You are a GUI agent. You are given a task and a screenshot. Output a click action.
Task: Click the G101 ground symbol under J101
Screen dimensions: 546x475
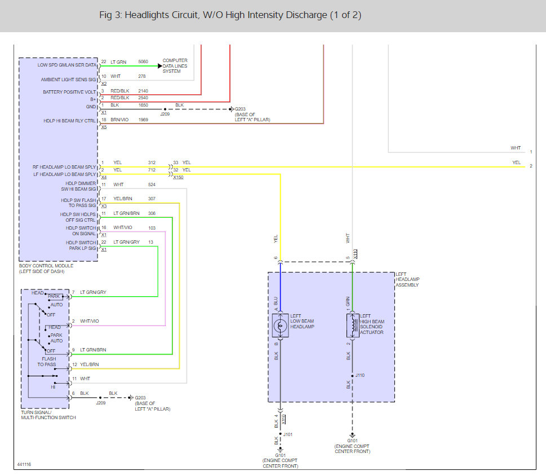click(x=280, y=450)
